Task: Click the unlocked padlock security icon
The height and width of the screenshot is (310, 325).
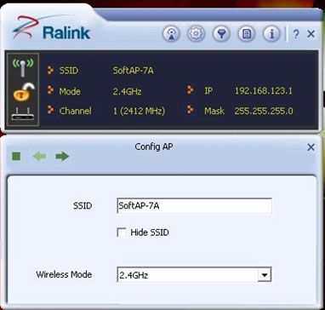Action: (x=23, y=91)
